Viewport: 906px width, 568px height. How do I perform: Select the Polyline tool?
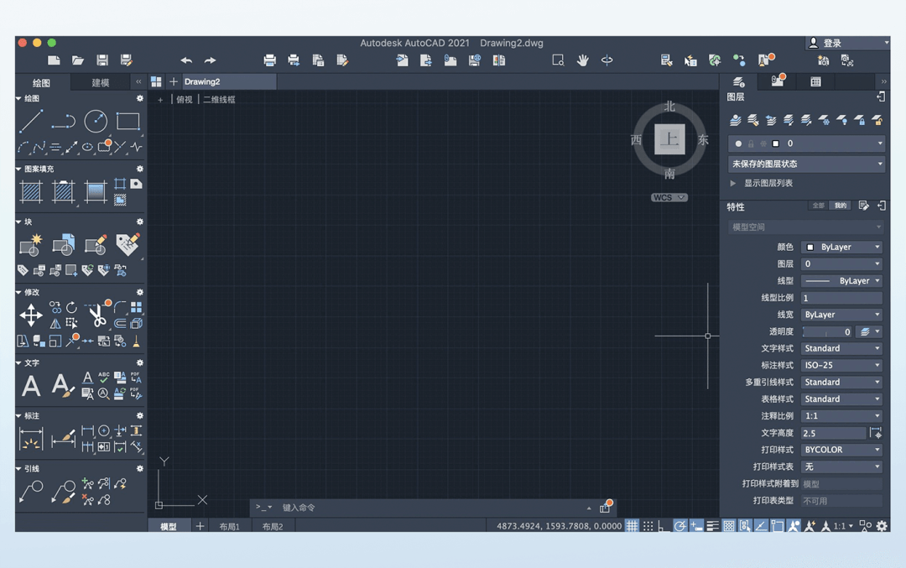pos(63,122)
